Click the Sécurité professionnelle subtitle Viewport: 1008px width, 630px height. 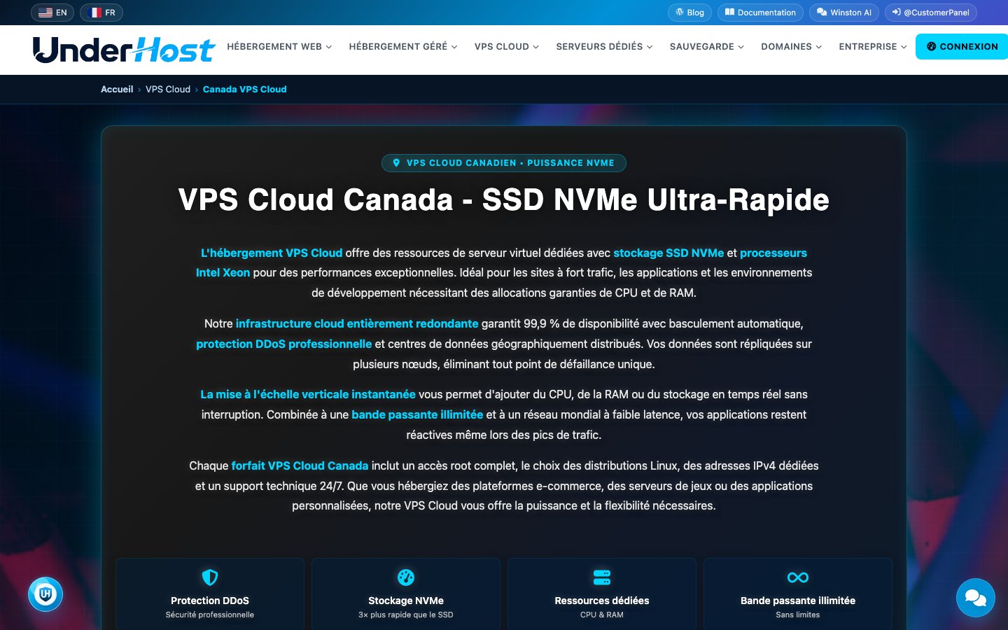click(x=210, y=615)
